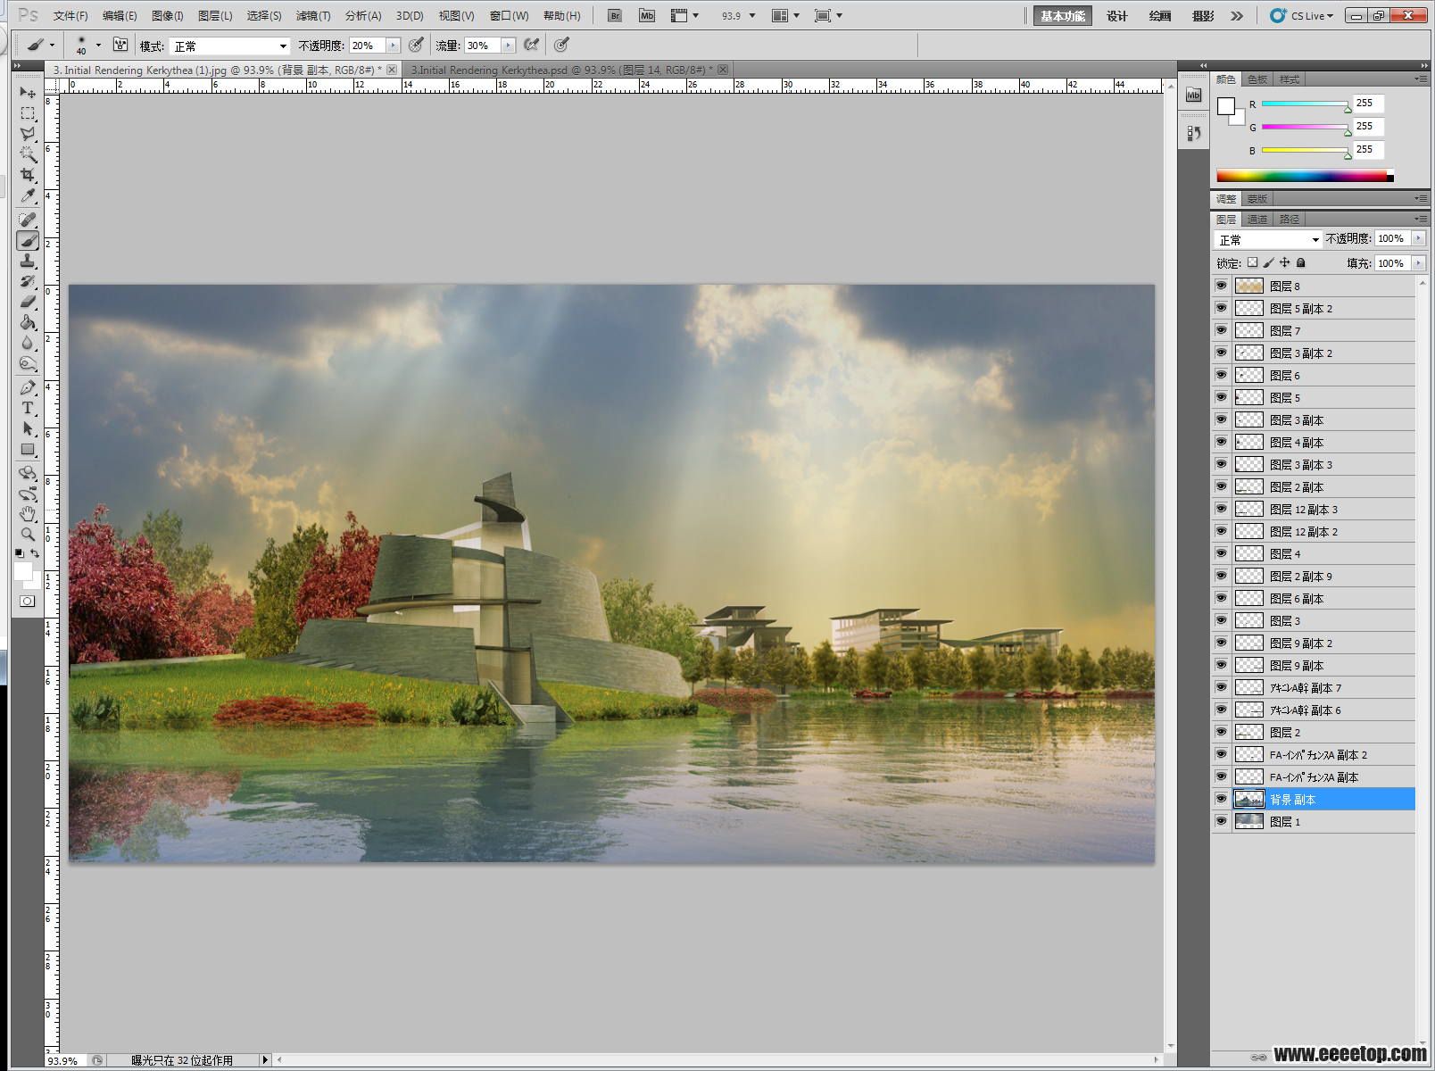The width and height of the screenshot is (1435, 1071).
Task: Hide layer 图层 1
Action: (x=1222, y=821)
